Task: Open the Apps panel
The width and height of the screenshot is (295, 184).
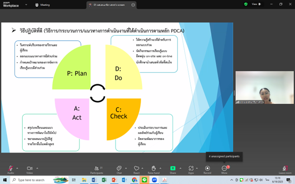Action: (191, 169)
